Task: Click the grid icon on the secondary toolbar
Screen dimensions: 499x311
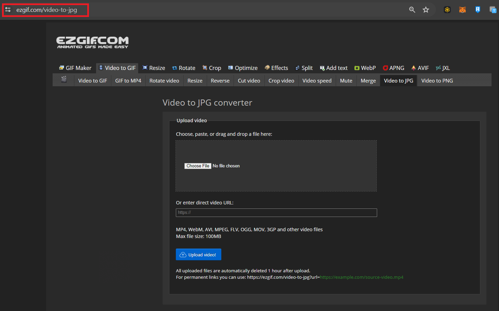Action: 63,80
